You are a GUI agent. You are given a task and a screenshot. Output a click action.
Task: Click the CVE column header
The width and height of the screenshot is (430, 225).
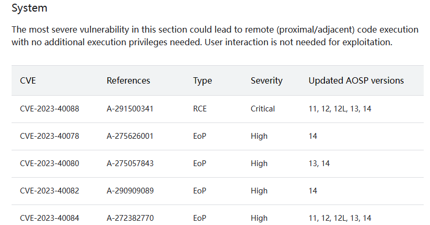(28, 80)
